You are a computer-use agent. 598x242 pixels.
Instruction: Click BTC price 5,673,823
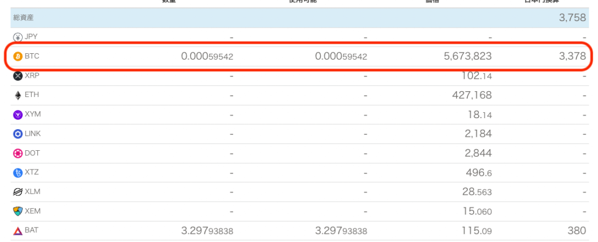click(x=468, y=57)
